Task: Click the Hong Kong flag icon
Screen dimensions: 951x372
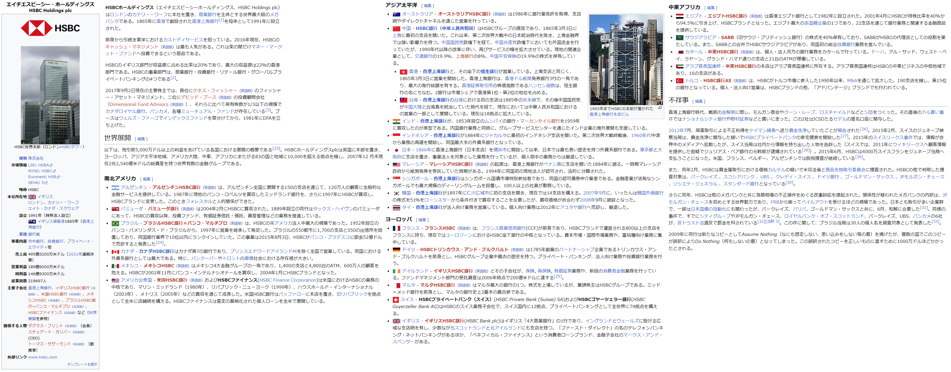Action: coord(403,72)
